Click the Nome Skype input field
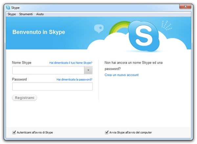Image resolution: width=197 pixels, height=144 pixels. 48,70
